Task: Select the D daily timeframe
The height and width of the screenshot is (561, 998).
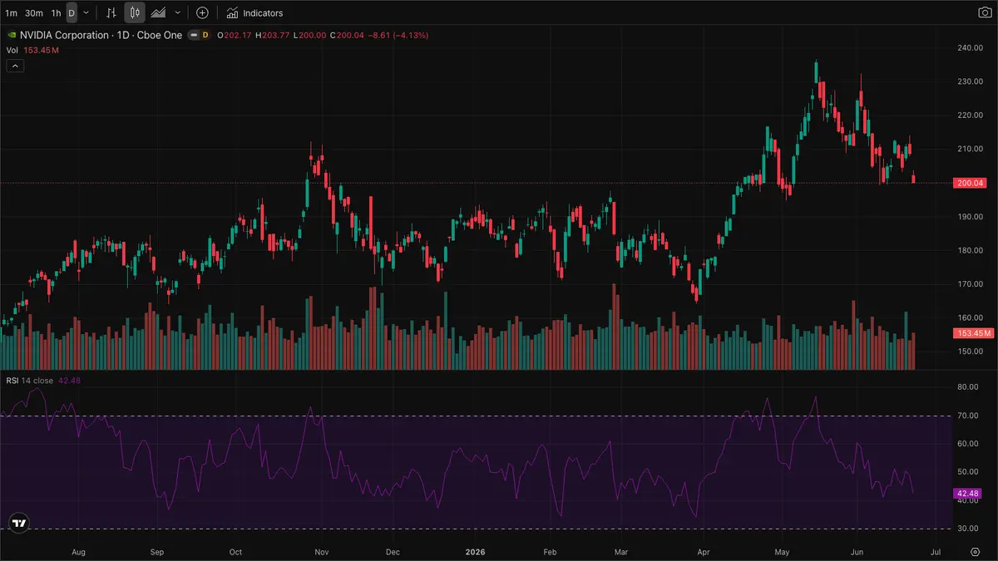Action: (x=72, y=13)
